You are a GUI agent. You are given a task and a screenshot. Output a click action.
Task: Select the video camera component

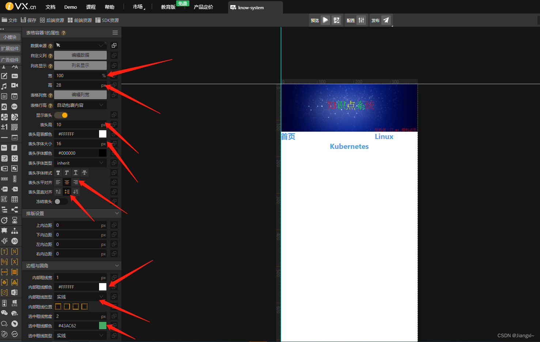click(15, 86)
